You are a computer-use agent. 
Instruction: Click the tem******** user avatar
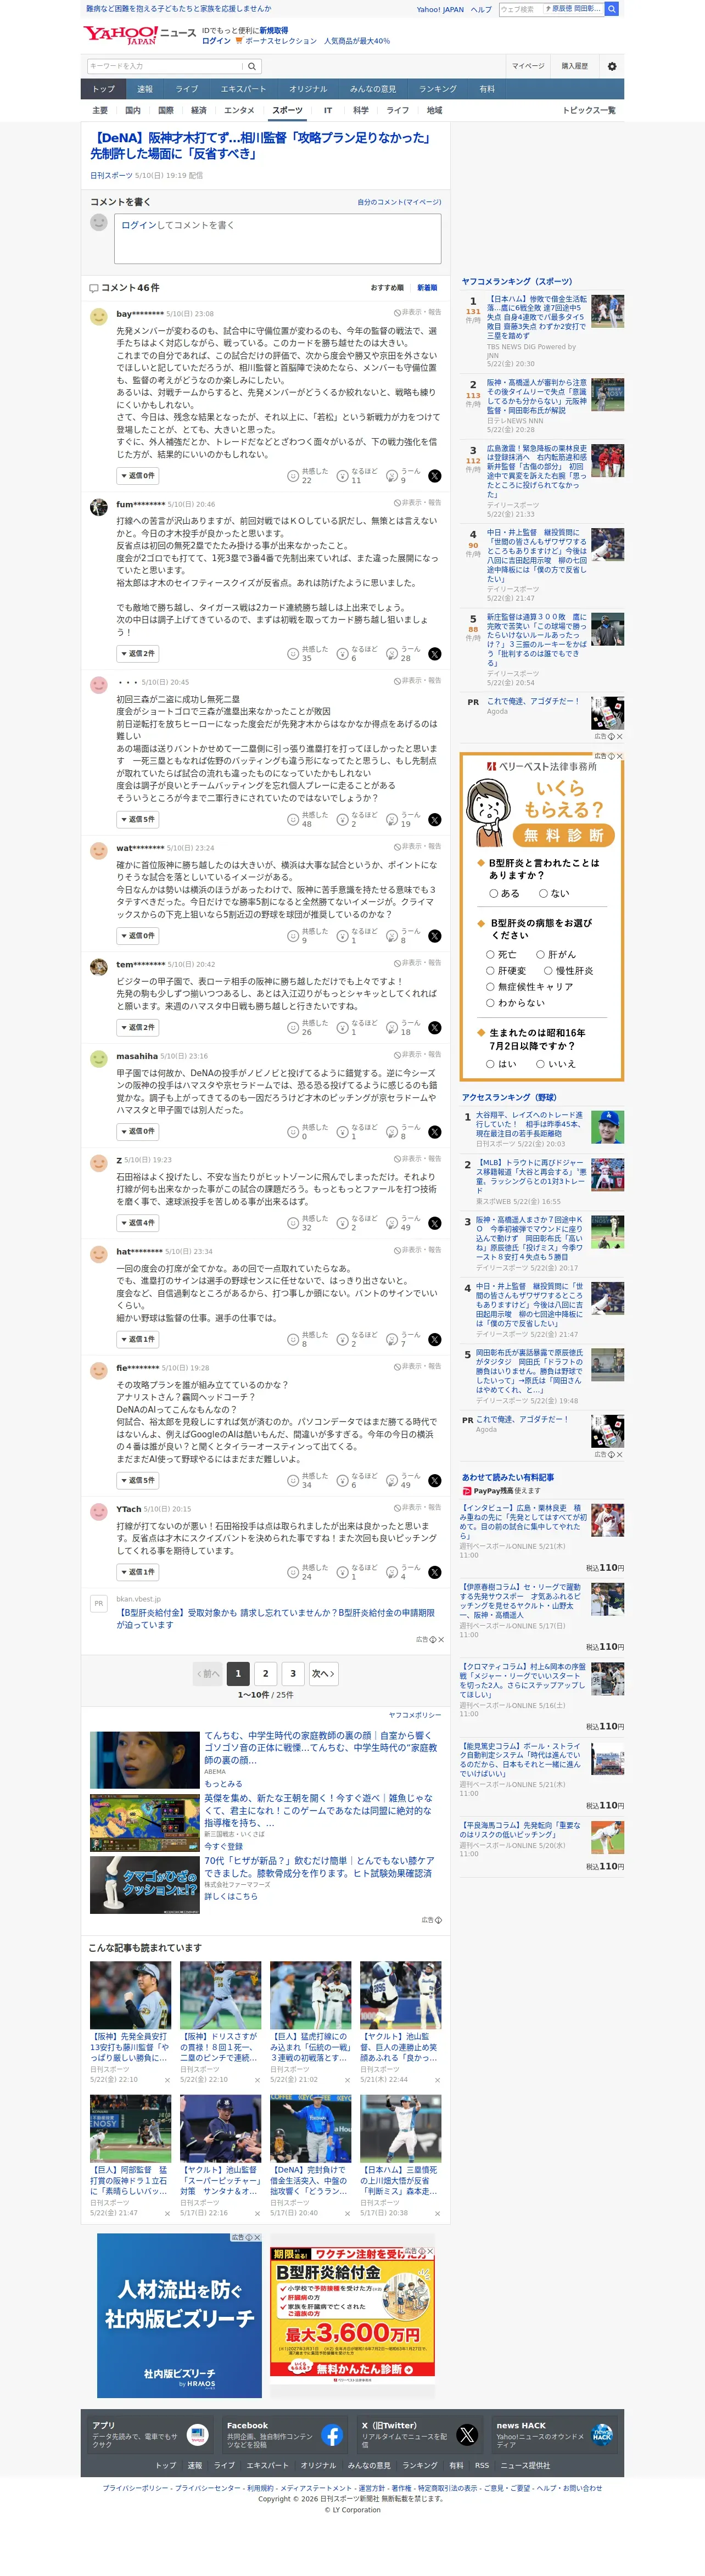99,967
